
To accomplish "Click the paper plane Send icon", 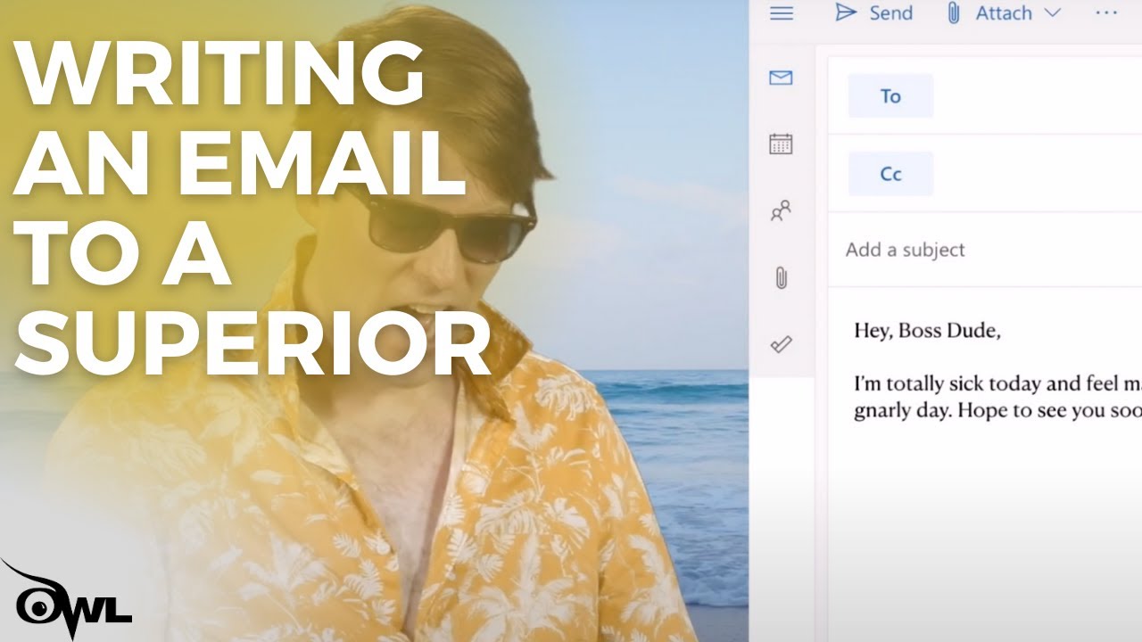I will point(845,12).
